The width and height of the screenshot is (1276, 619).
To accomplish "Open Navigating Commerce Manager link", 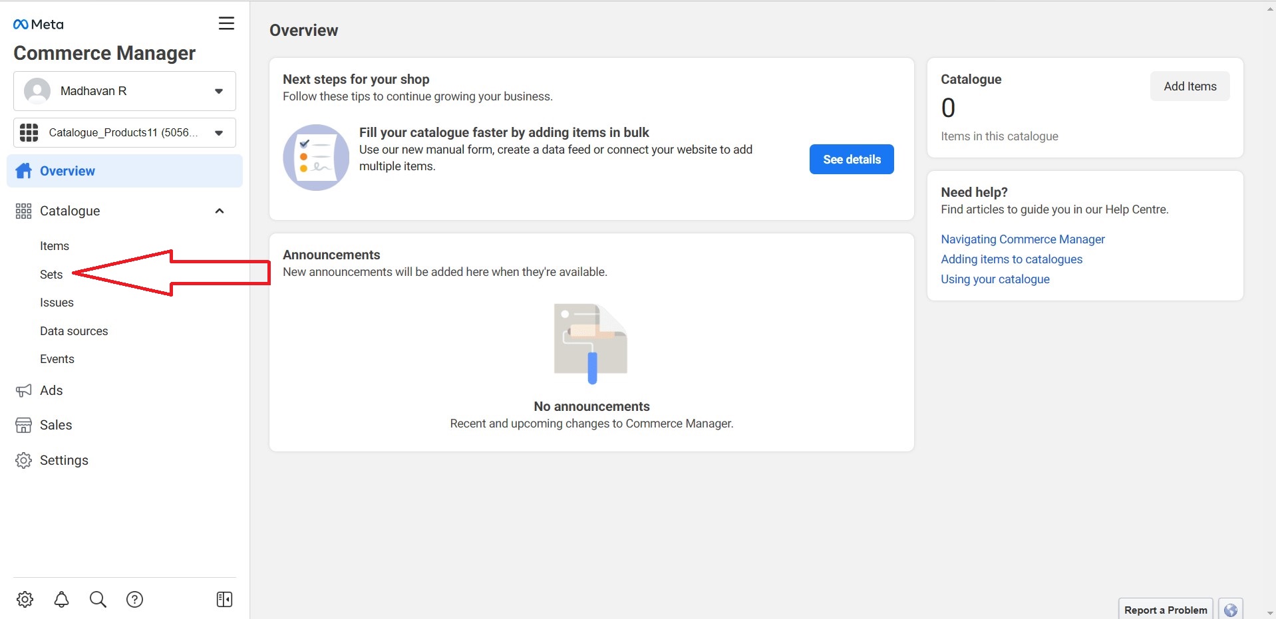I will point(1023,239).
